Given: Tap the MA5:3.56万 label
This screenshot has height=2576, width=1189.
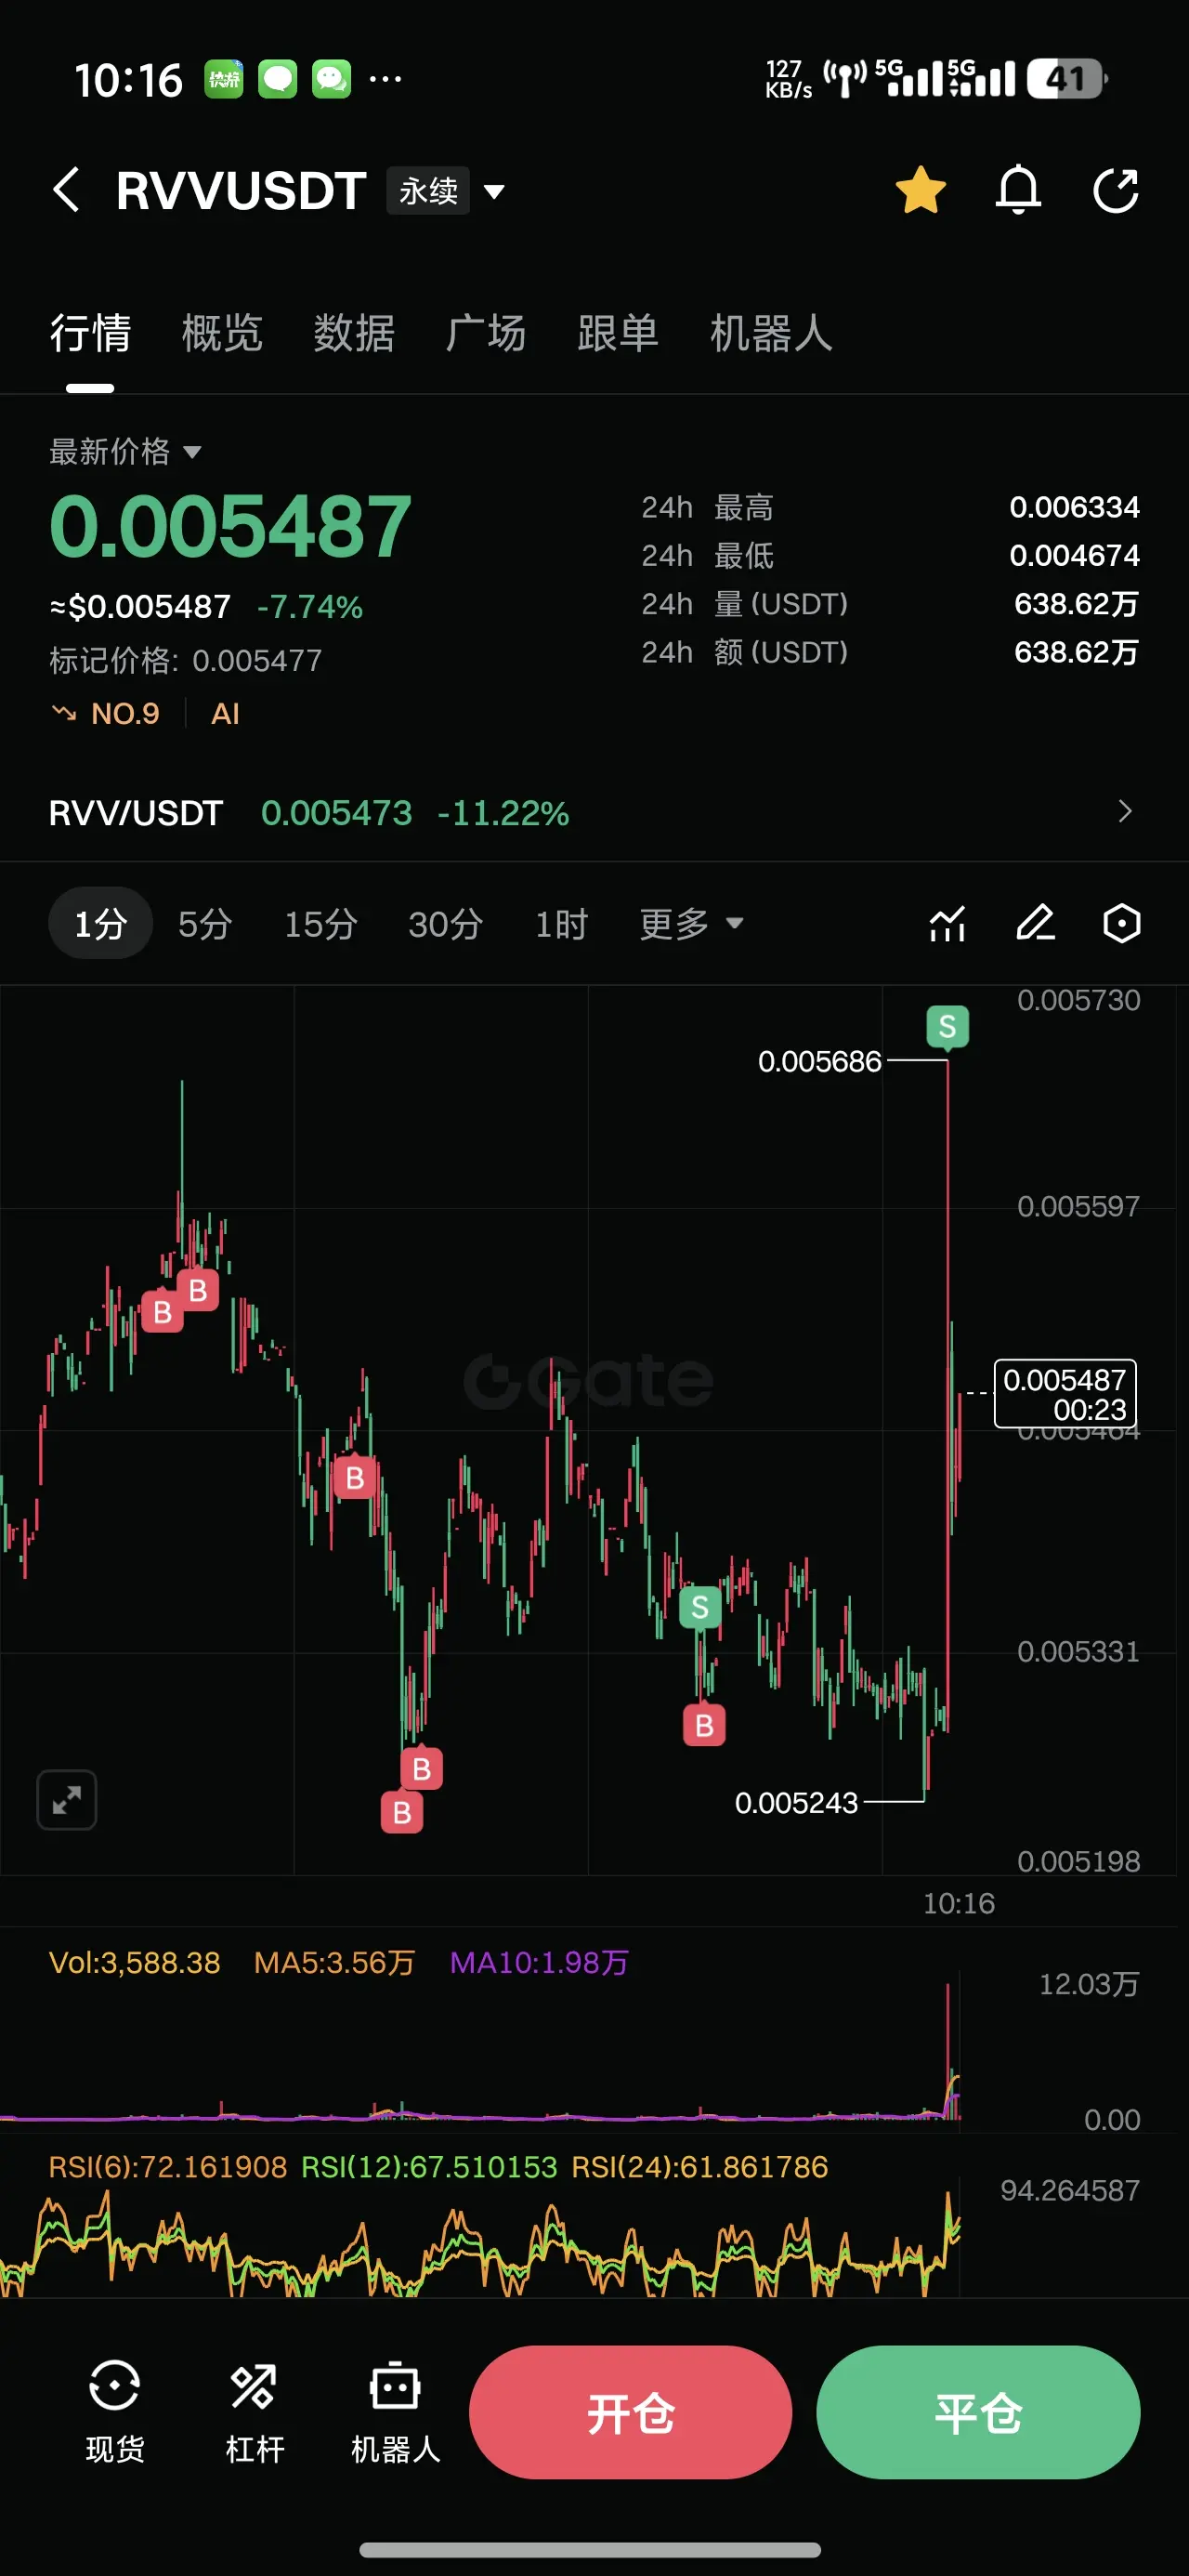Looking at the screenshot, I should point(334,1962).
